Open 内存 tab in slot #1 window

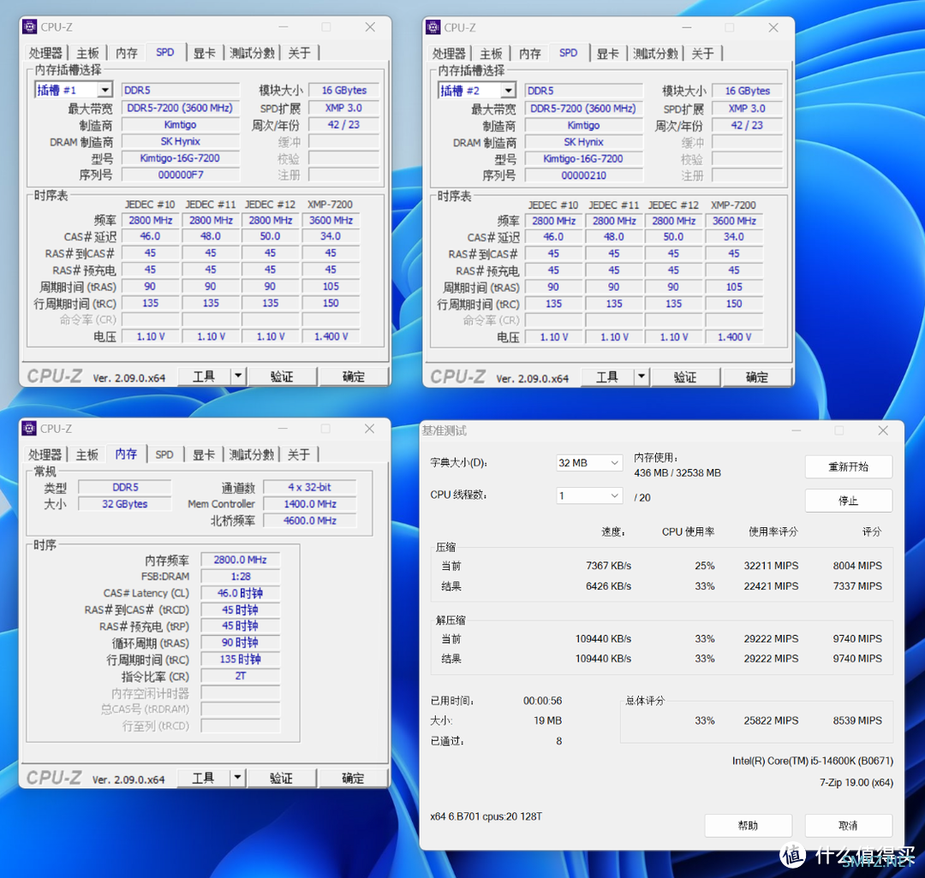click(126, 53)
